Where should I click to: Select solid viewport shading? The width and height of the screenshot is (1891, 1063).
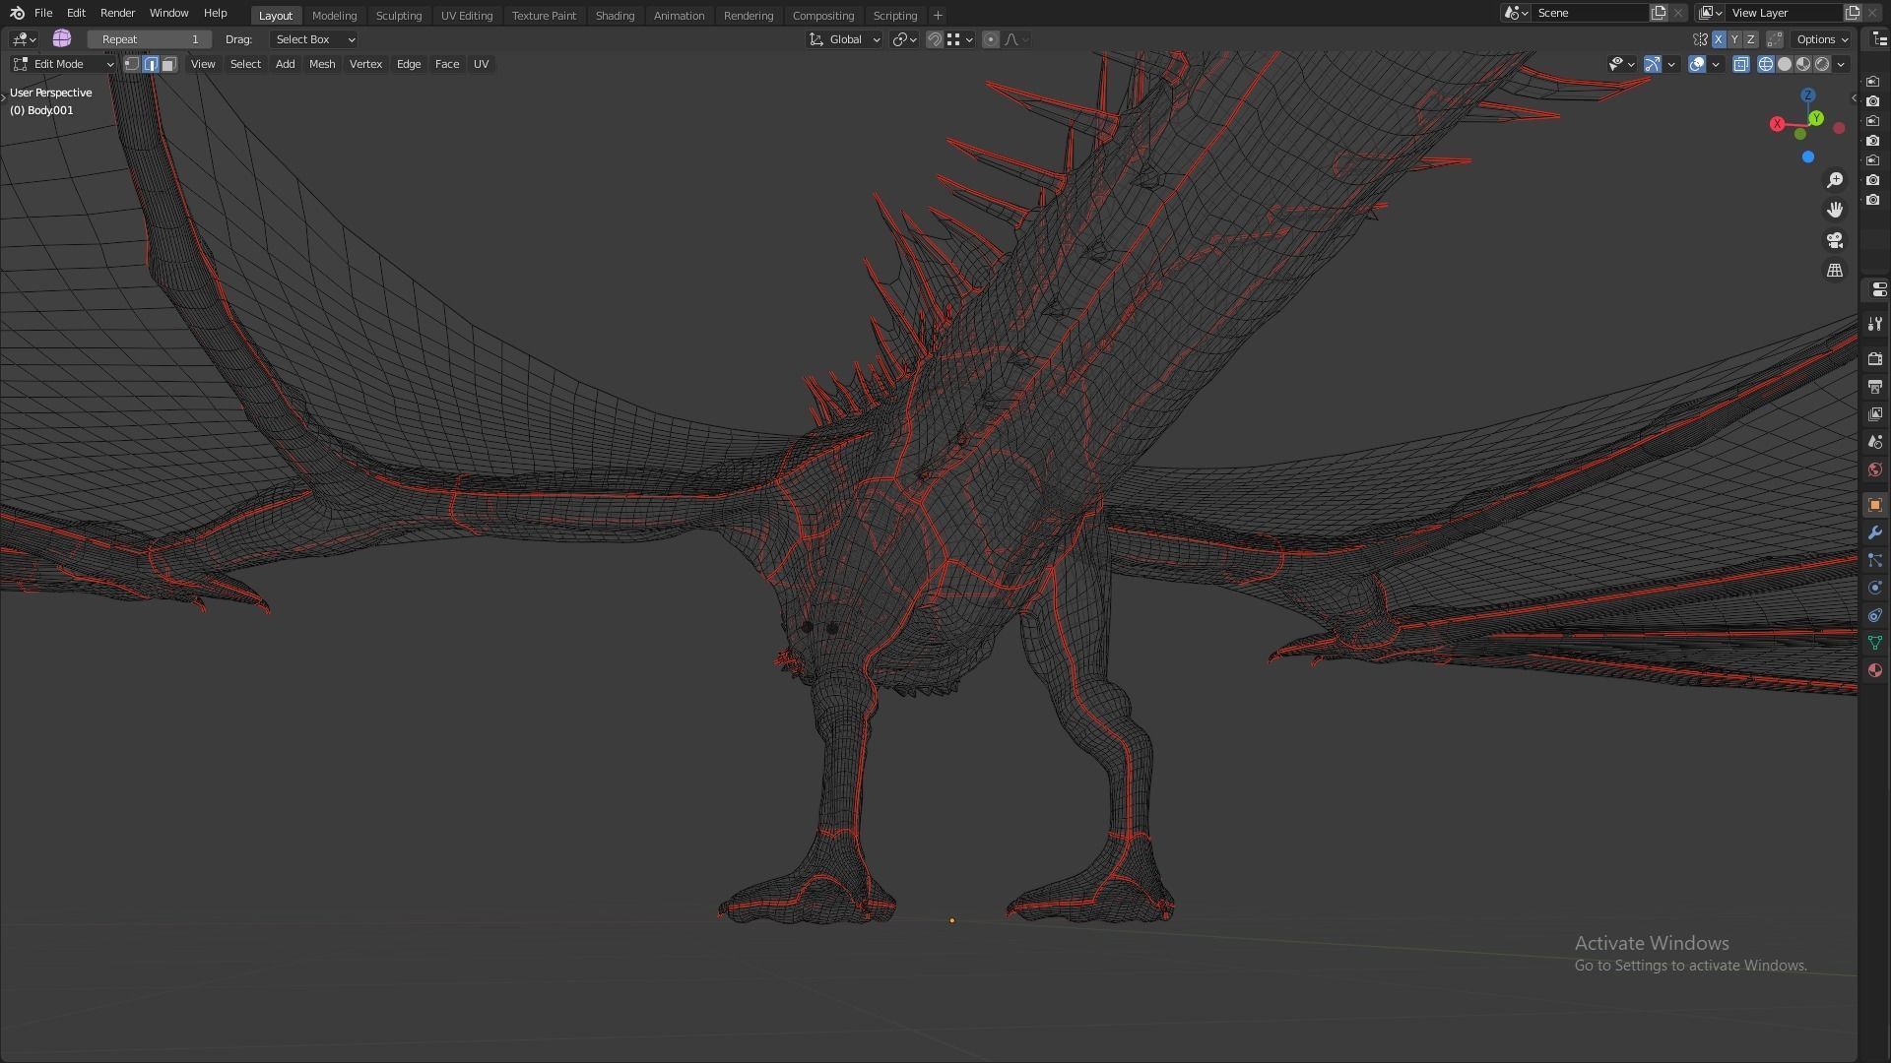(1785, 64)
